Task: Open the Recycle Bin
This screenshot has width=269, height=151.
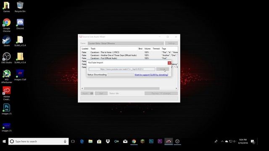Action: [20, 7]
